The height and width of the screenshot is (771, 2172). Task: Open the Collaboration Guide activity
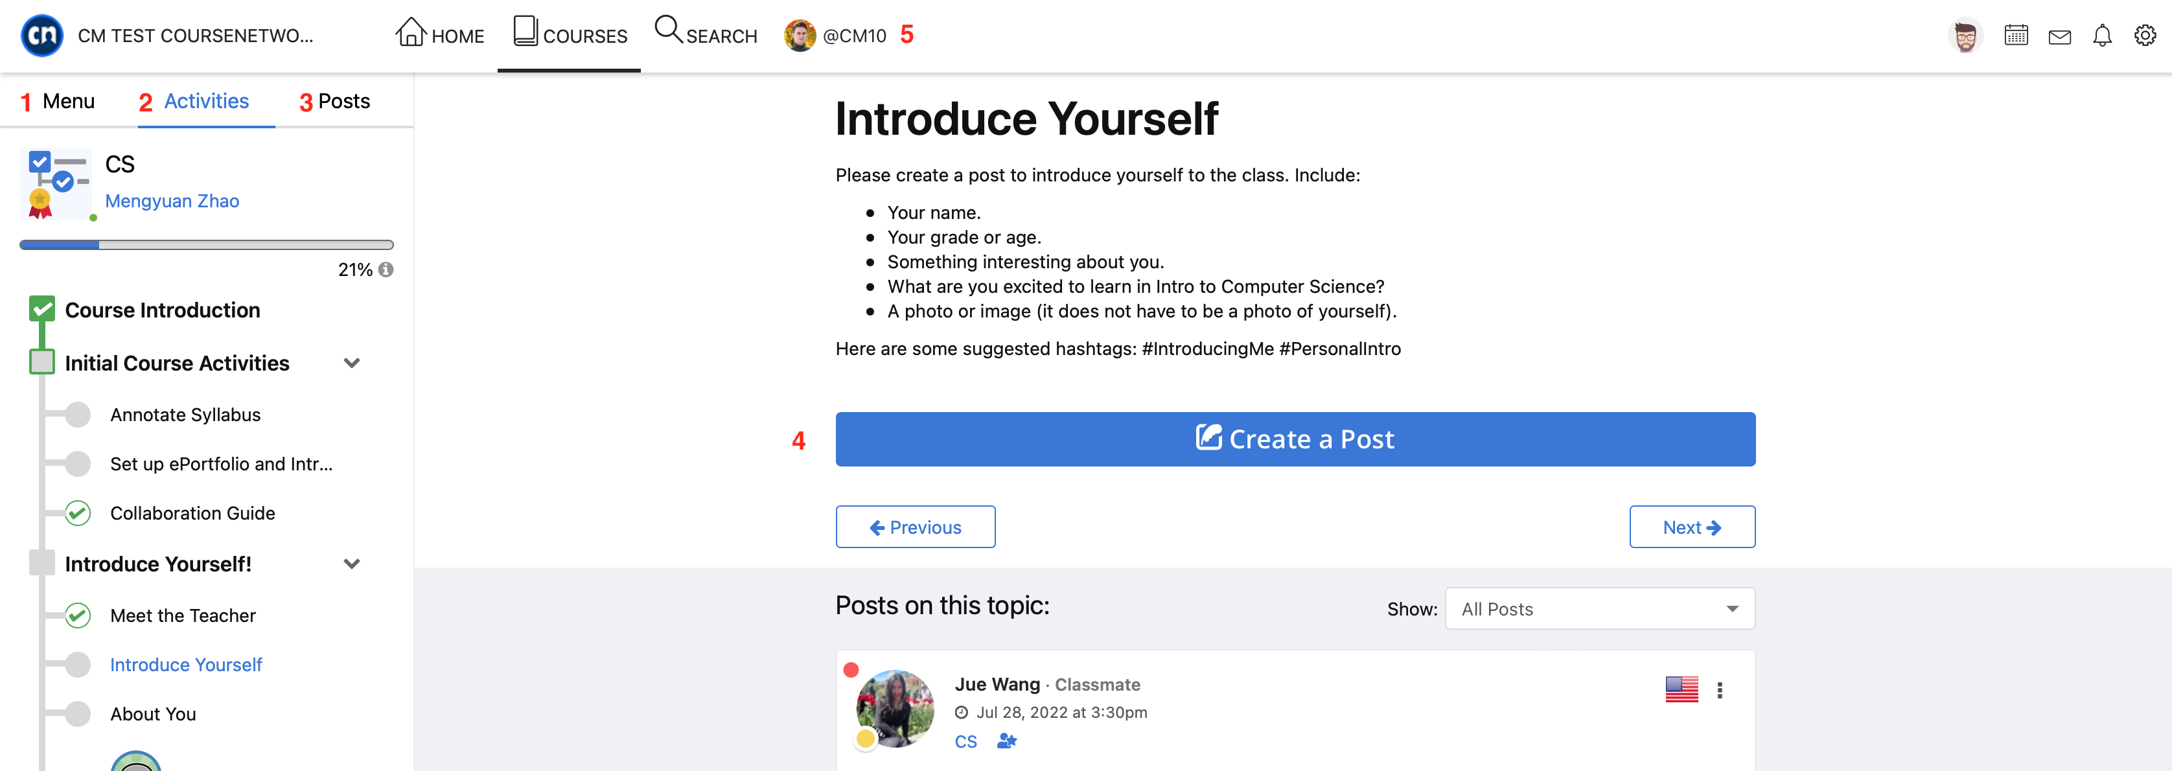coord(192,513)
